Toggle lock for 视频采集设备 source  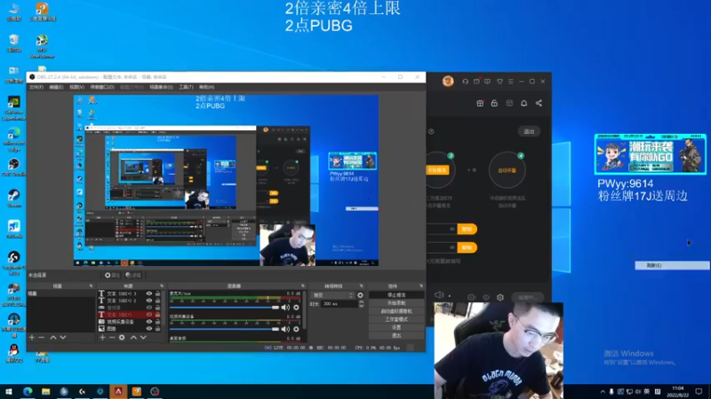tap(158, 322)
